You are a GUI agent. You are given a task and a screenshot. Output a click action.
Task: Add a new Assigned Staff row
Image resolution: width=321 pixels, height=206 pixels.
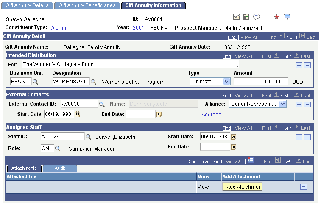coord(299,137)
